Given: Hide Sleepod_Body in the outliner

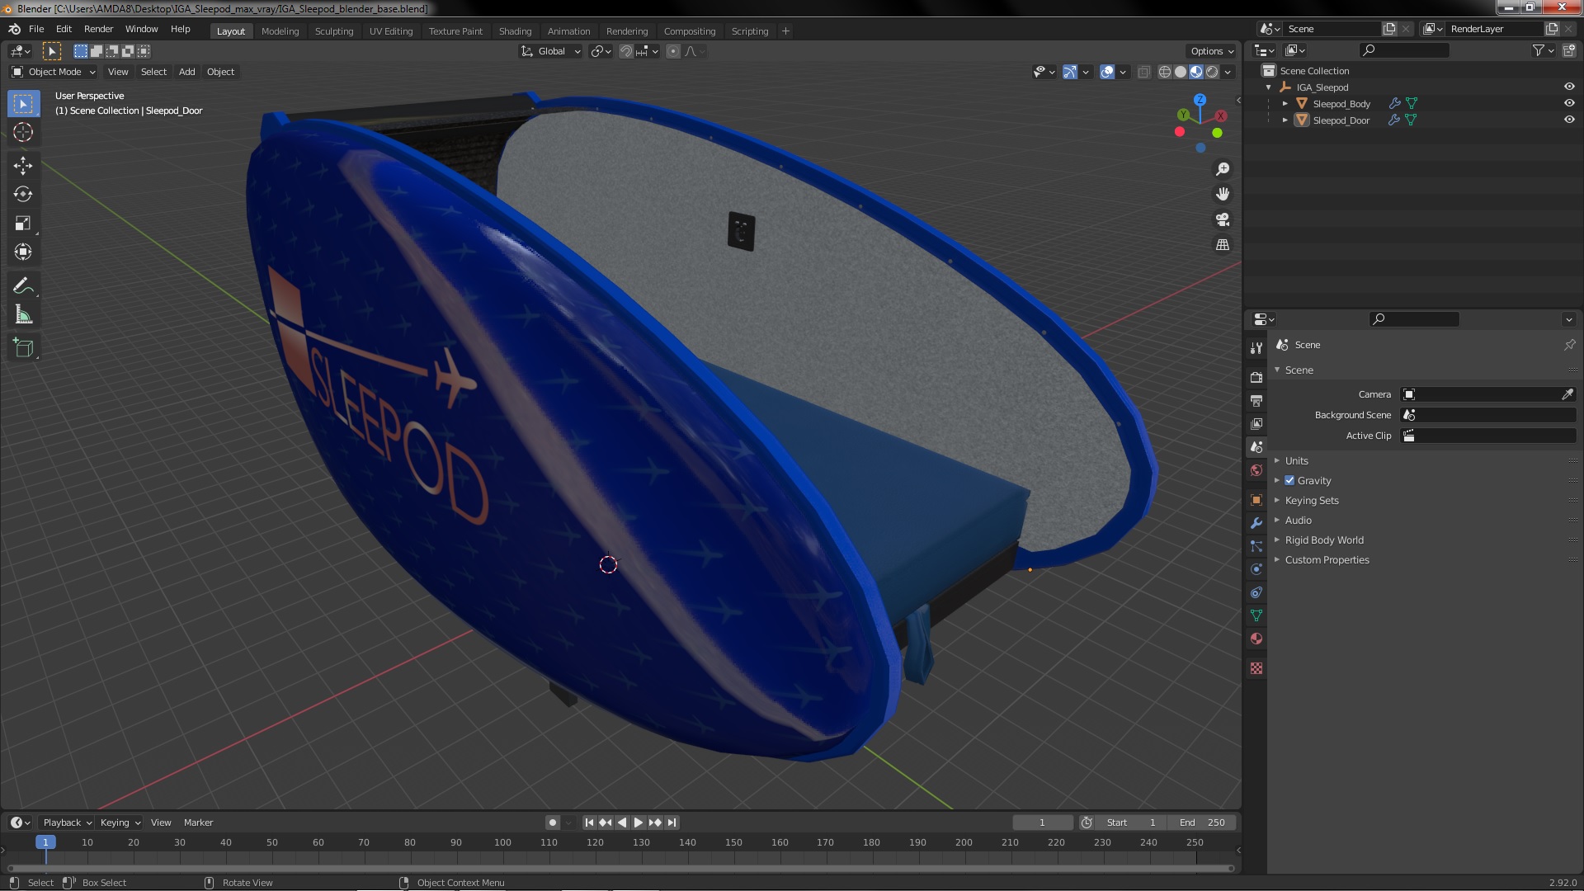Looking at the screenshot, I should 1568,103.
